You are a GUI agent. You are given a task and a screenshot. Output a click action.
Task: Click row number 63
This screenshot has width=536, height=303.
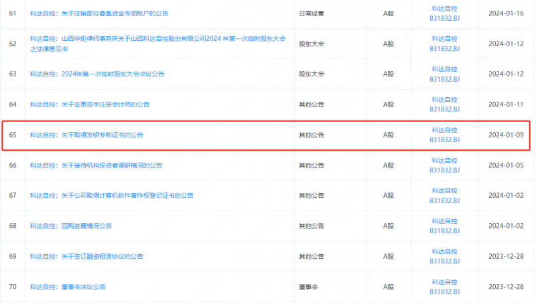[x=13, y=74]
